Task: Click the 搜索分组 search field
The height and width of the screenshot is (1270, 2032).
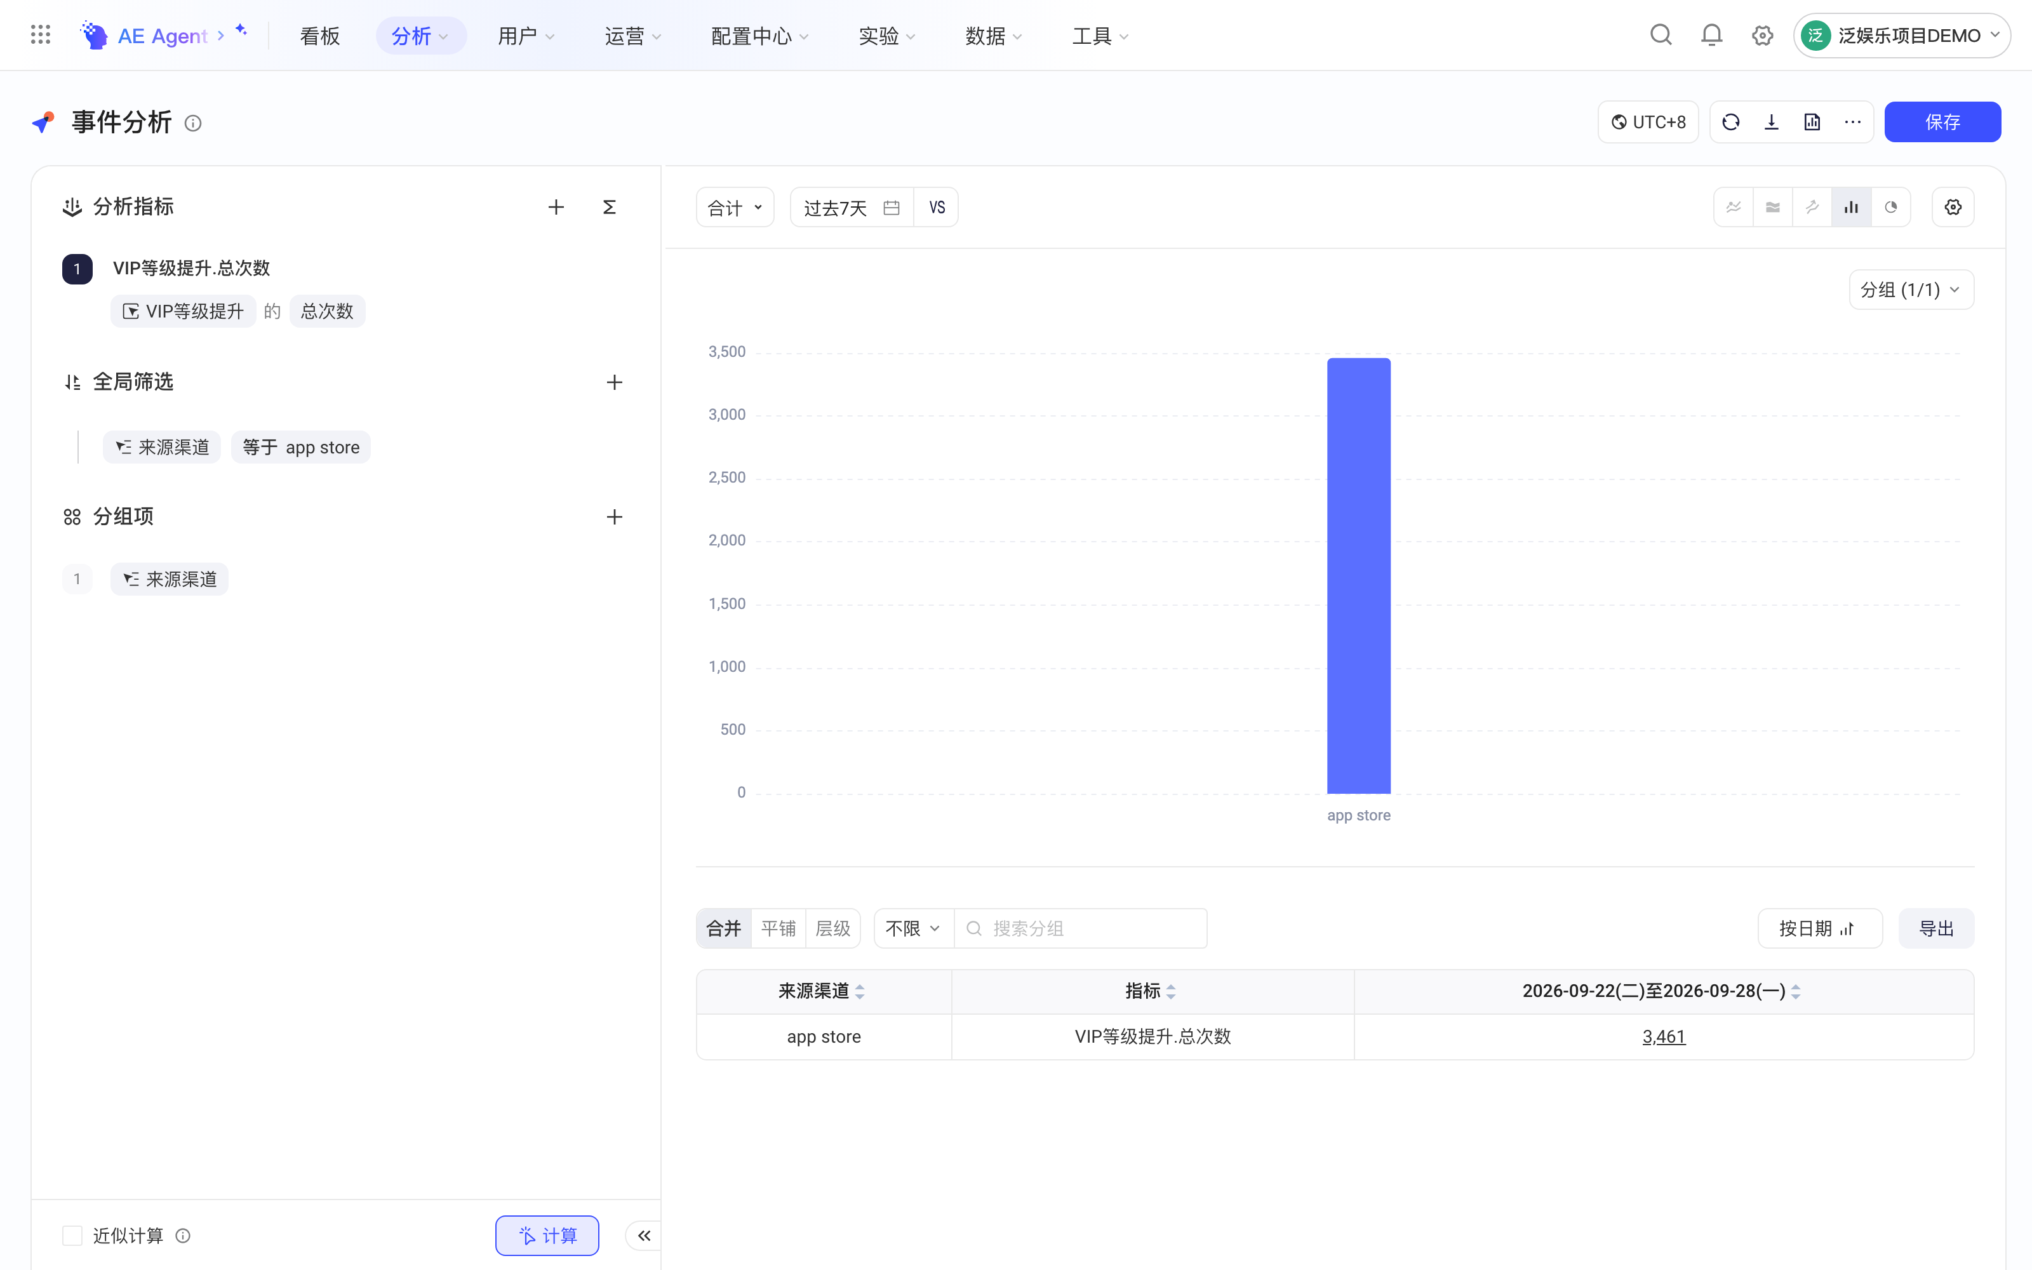Action: point(1081,928)
